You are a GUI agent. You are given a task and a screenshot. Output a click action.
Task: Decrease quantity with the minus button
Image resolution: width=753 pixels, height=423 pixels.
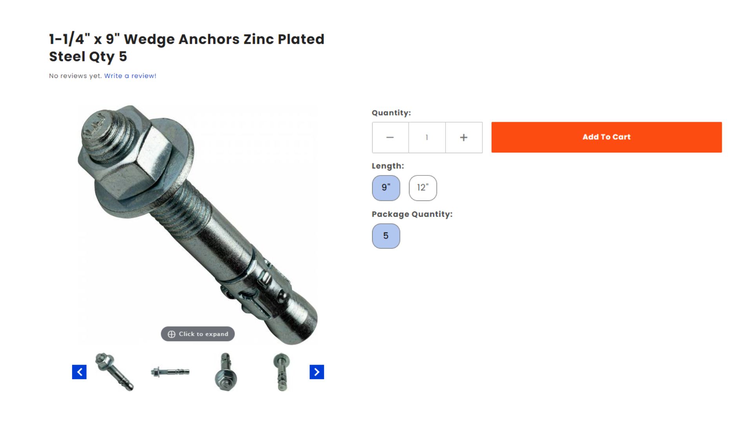click(390, 137)
